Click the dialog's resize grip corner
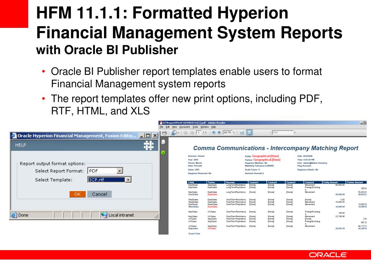The width and height of the screenshot is (371, 278). (157, 216)
